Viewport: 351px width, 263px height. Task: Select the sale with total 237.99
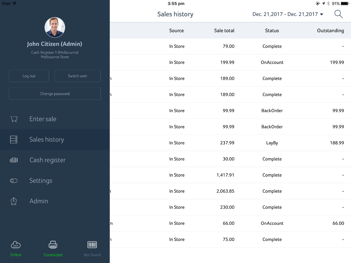(230, 143)
